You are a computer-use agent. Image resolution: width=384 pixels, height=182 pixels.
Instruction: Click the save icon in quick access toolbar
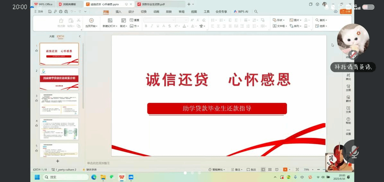click(50, 12)
